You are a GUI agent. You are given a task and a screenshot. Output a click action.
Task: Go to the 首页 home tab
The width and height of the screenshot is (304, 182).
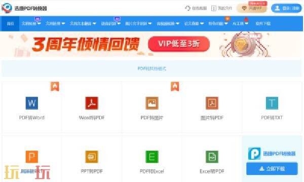pyautogui.click(x=10, y=23)
